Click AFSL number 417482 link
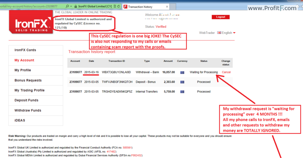The image size is (303, 158). point(111,152)
